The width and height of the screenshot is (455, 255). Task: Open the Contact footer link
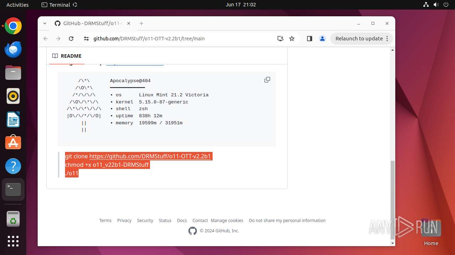pos(200,220)
